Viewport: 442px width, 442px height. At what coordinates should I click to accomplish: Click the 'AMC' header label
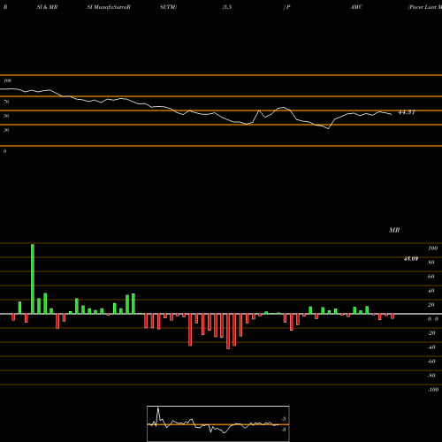356,7
